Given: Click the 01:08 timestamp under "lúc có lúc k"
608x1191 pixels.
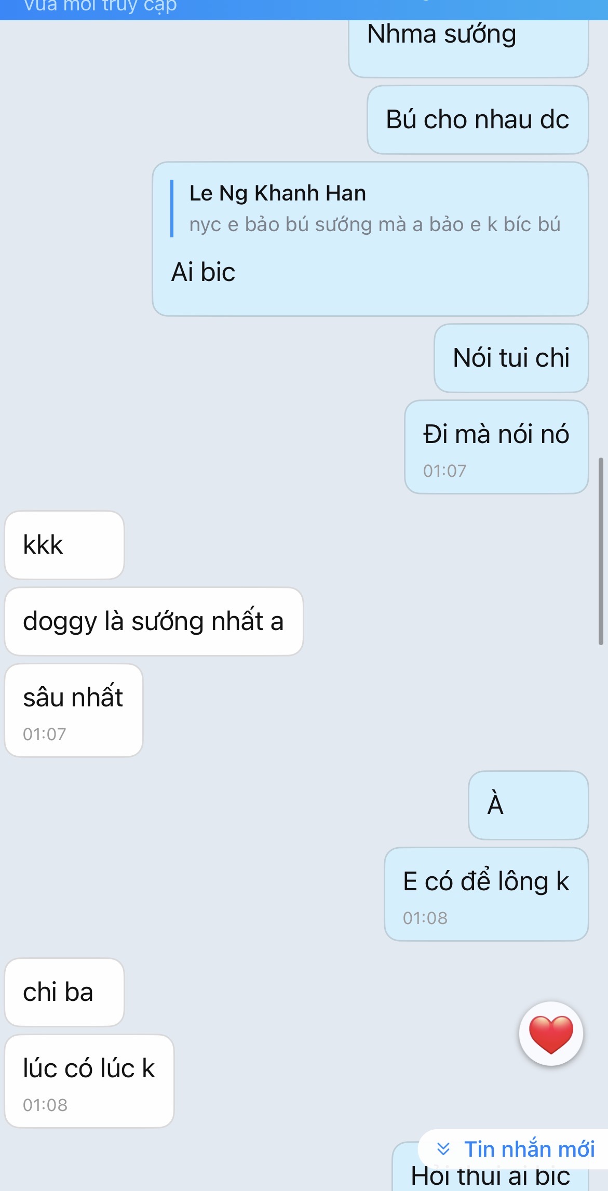Looking at the screenshot, I should [x=45, y=1105].
